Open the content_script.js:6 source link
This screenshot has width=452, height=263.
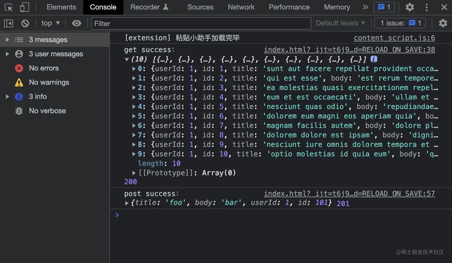click(x=394, y=38)
